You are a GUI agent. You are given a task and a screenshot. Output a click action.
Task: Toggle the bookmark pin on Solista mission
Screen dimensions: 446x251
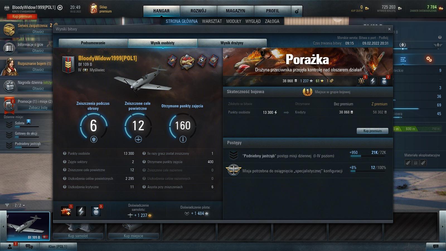[x=29, y=122]
